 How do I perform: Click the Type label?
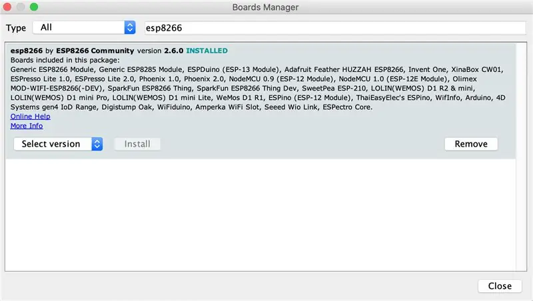point(15,28)
